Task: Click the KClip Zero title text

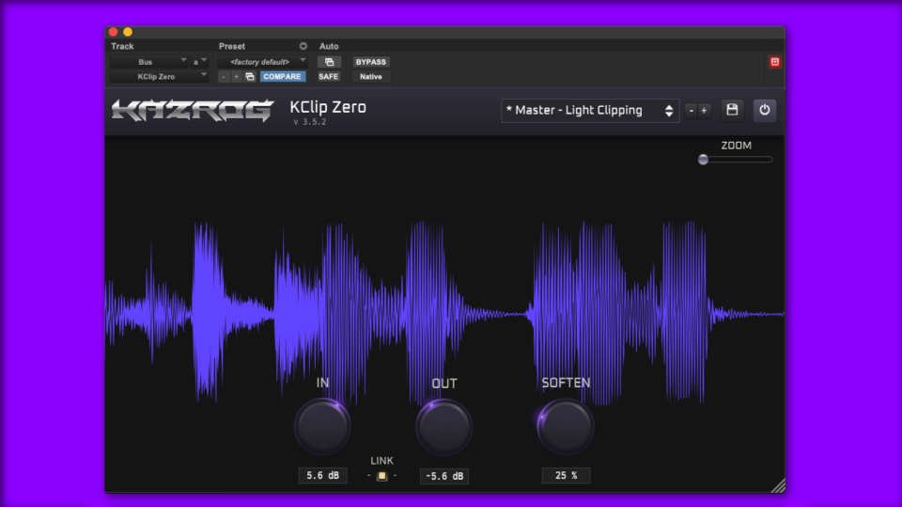Action: click(x=328, y=107)
